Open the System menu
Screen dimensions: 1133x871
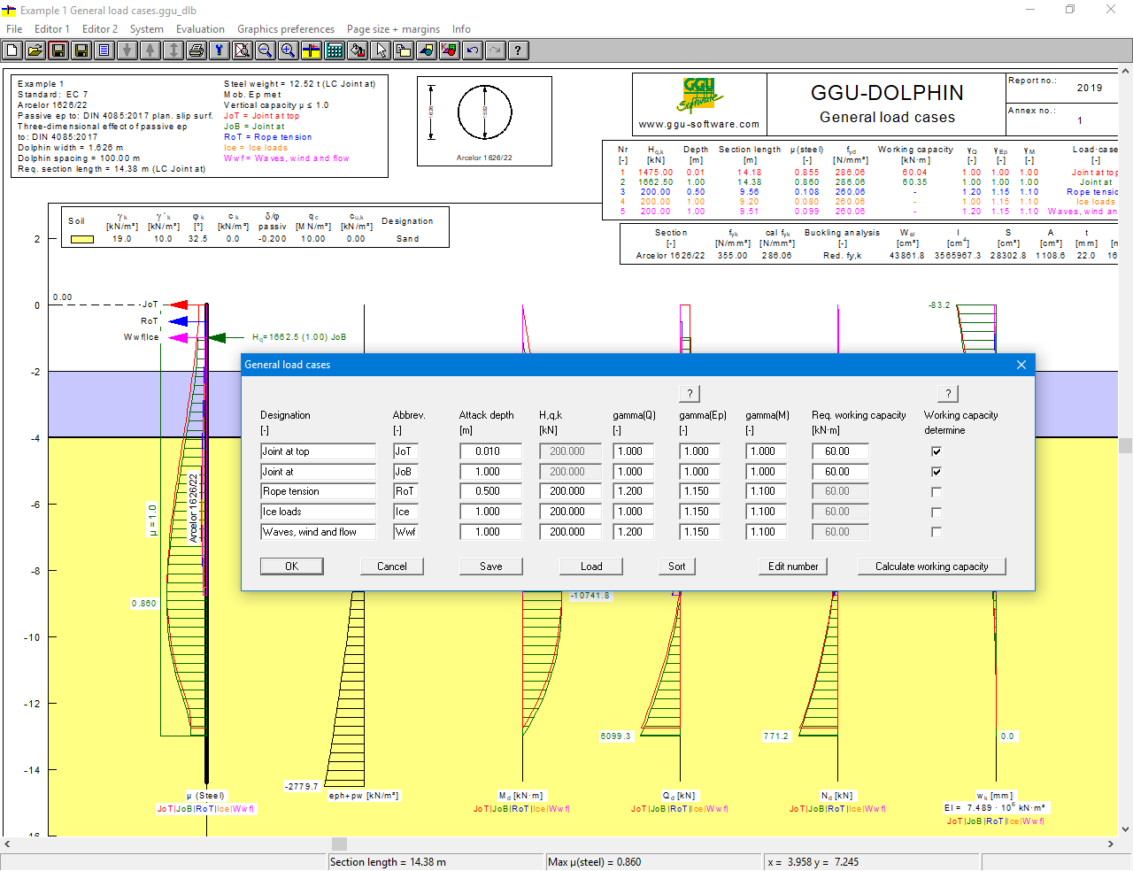click(147, 29)
